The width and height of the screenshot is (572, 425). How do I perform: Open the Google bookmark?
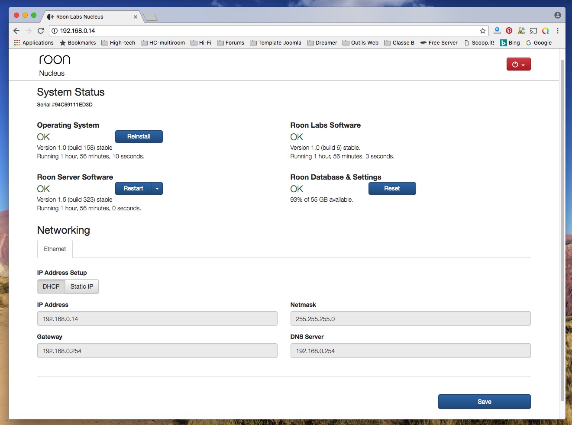(539, 43)
